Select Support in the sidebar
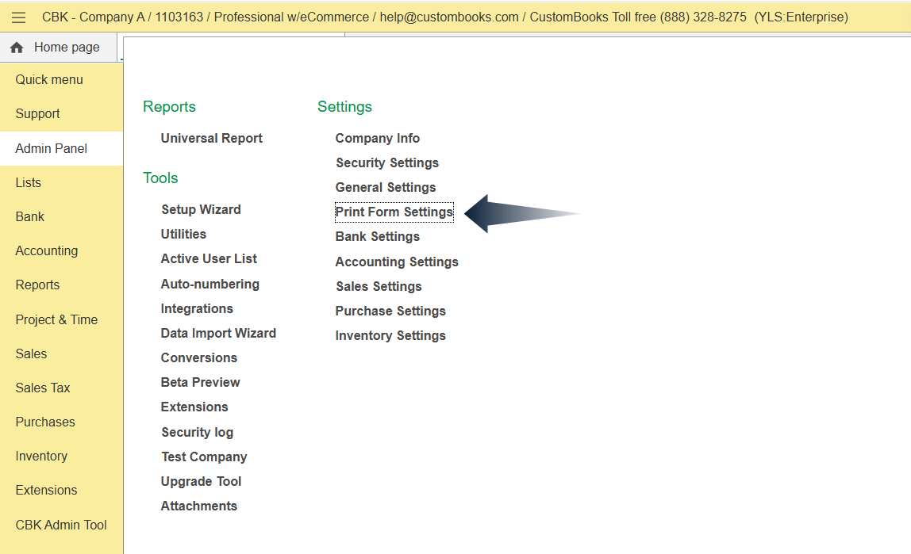Viewport: 911px width, 554px height. (x=37, y=114)
